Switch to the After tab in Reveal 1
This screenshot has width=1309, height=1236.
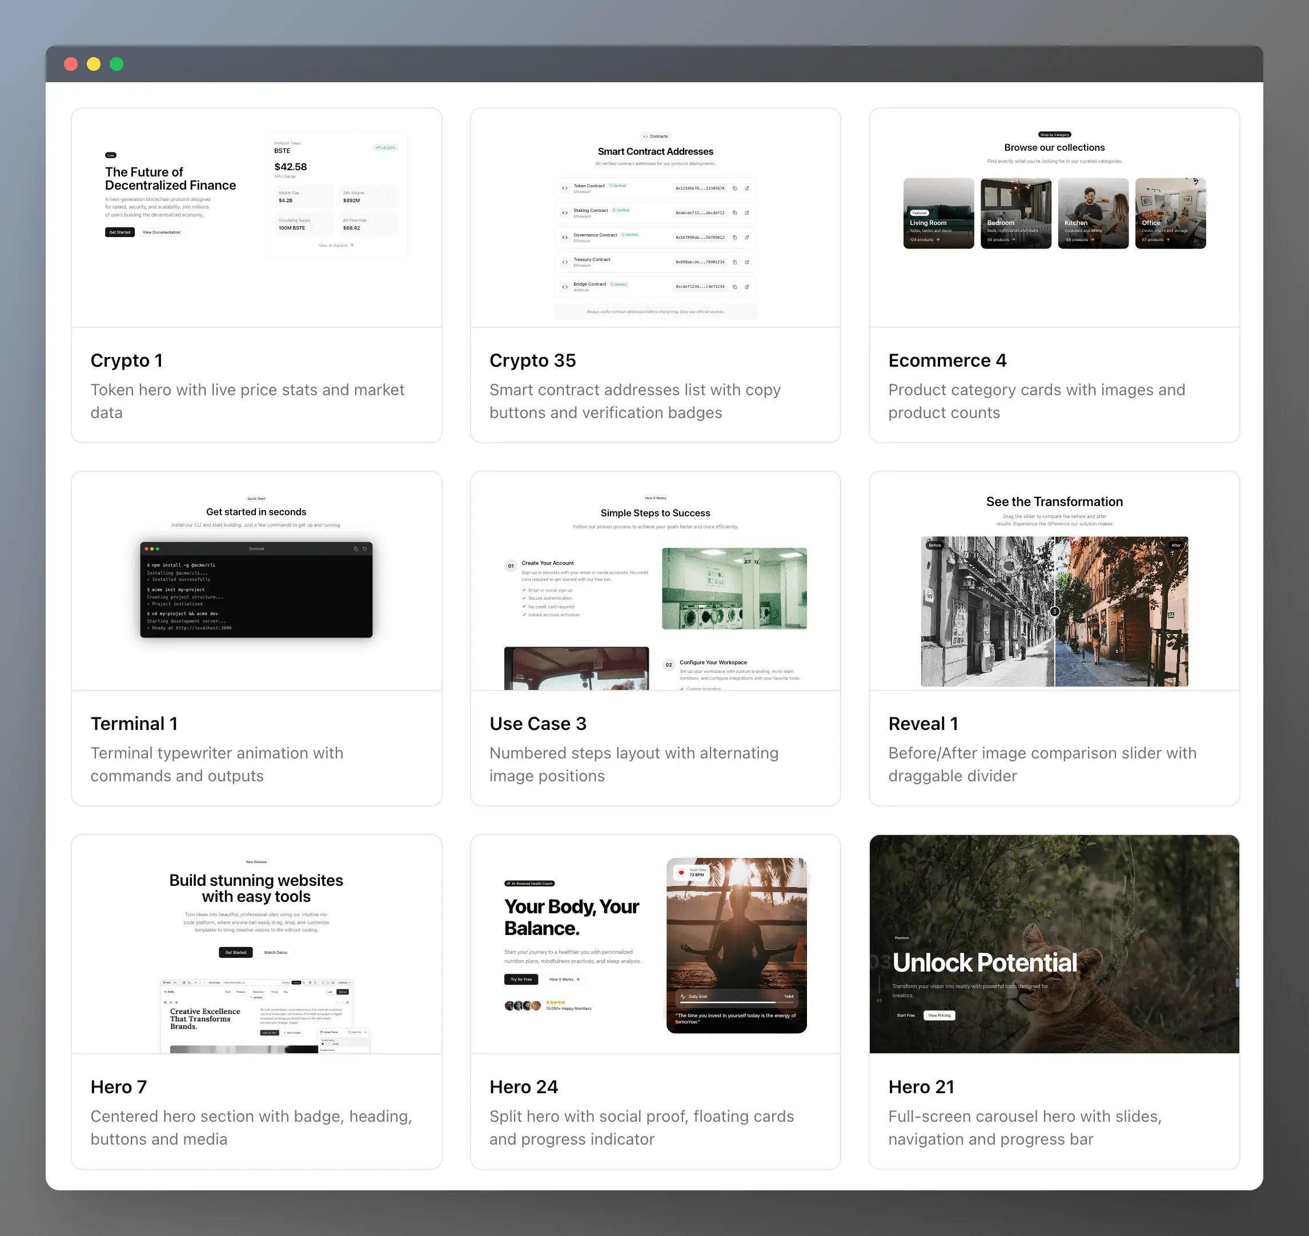click(x=1175, y=545)
